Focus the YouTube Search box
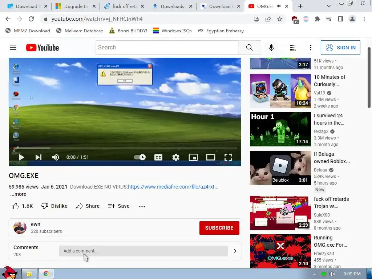This screenshot has width=372, height=279. coord(167,48)
